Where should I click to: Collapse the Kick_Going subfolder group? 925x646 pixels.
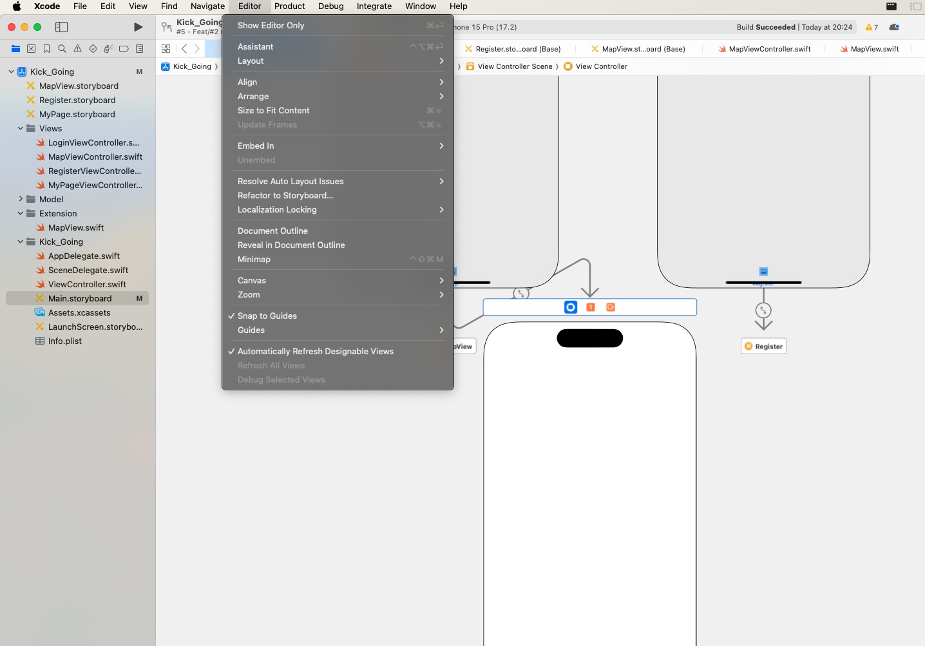coord(21,242)
